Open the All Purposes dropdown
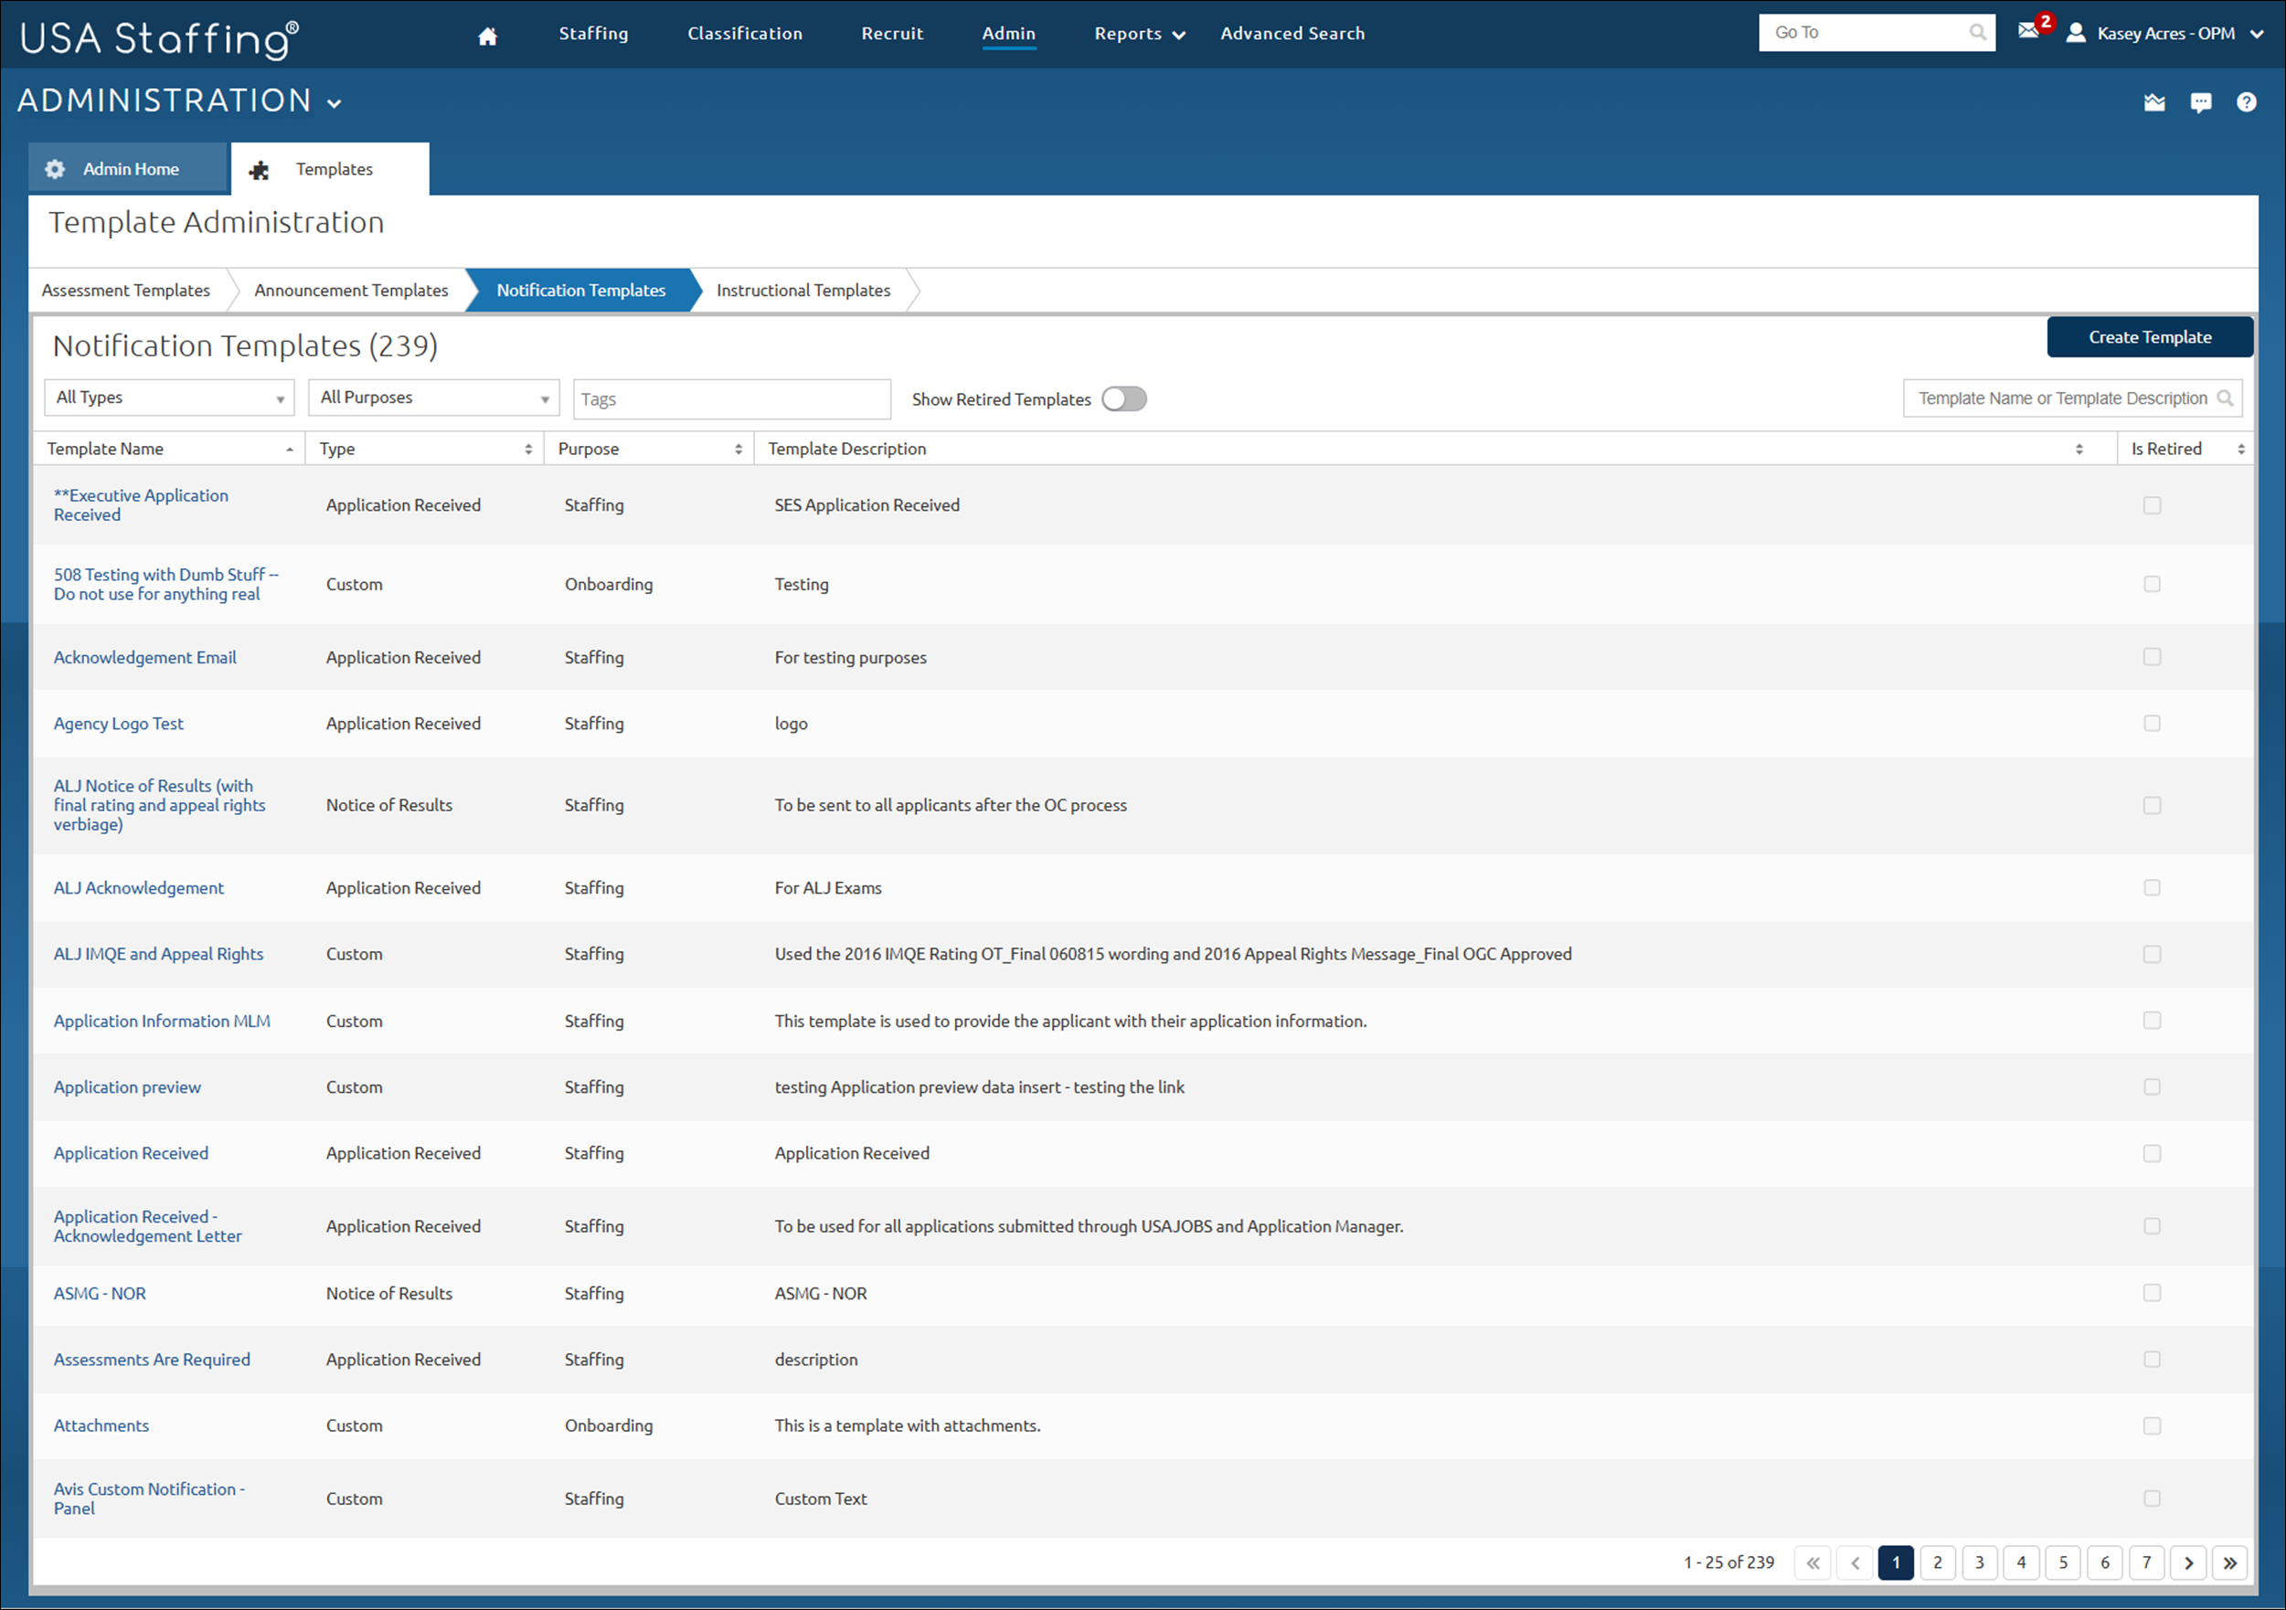Viewport: 2286px width, 1610px height. (x=433, y=397)
